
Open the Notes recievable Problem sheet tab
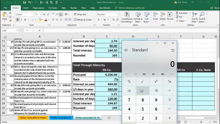[x=33, y=118]
